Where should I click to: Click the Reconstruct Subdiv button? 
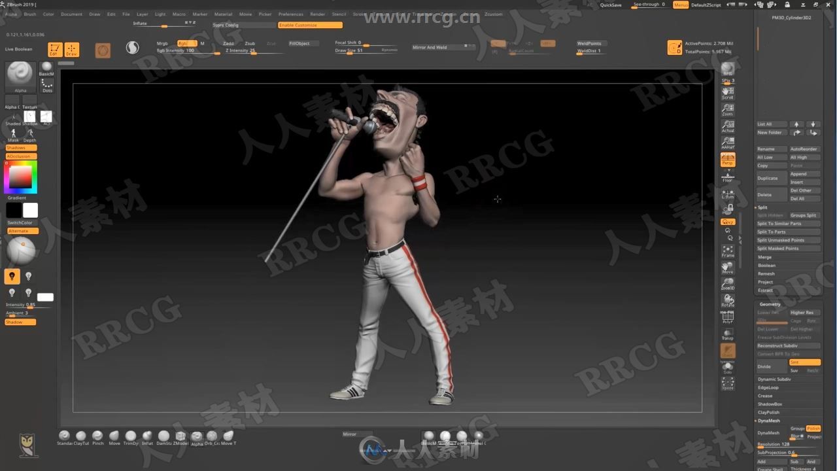(x=788, y=345)
